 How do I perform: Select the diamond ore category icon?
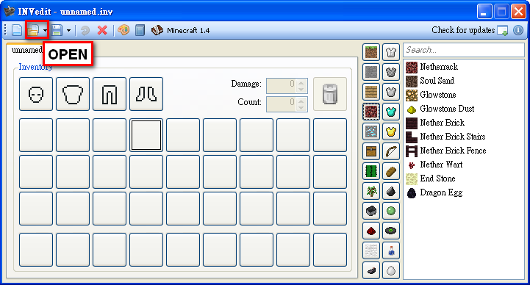pos(371,131)
